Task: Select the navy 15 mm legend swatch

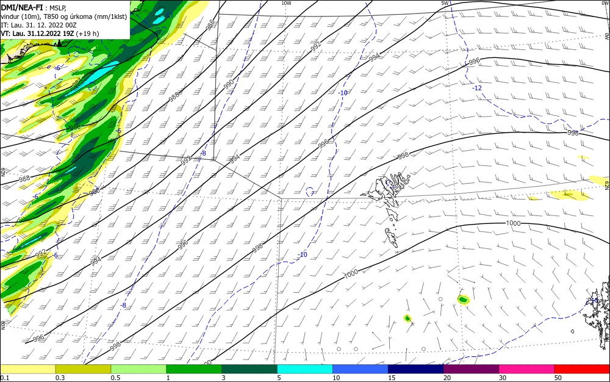Action: (x=416, y=369)
